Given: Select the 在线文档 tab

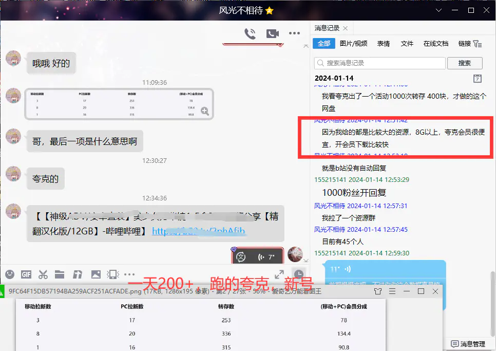Looking at the screenshot, I should pos(435,44).
